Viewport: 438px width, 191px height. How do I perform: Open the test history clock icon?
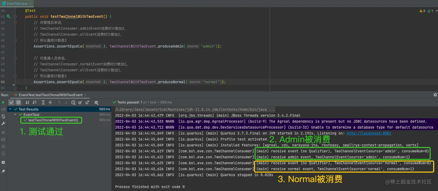click(x=73, y=102)
